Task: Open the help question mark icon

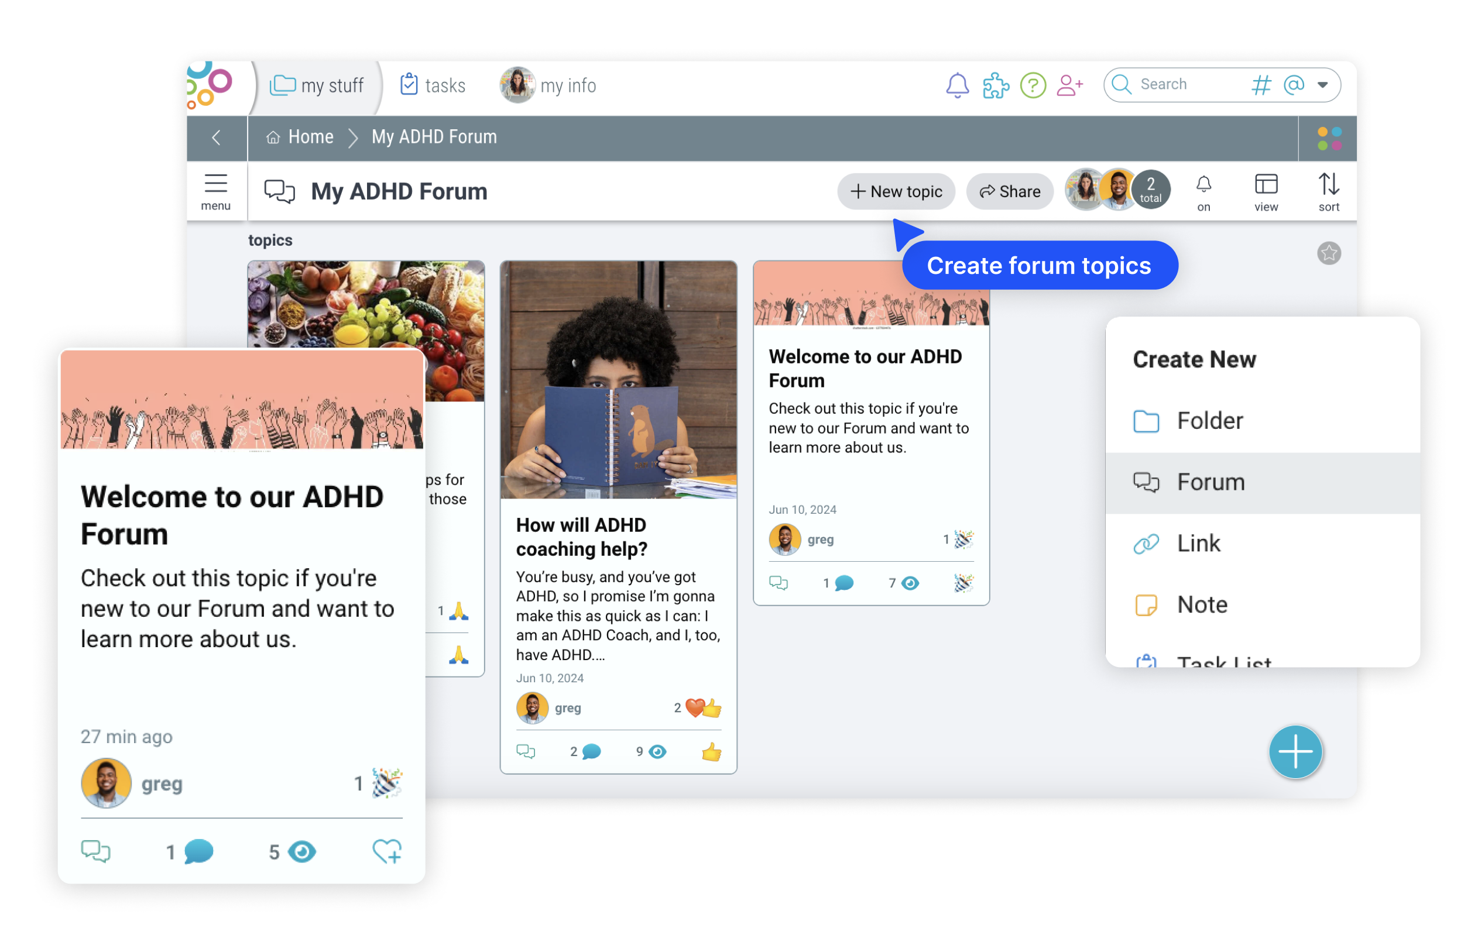Action: coord(1033,85)
